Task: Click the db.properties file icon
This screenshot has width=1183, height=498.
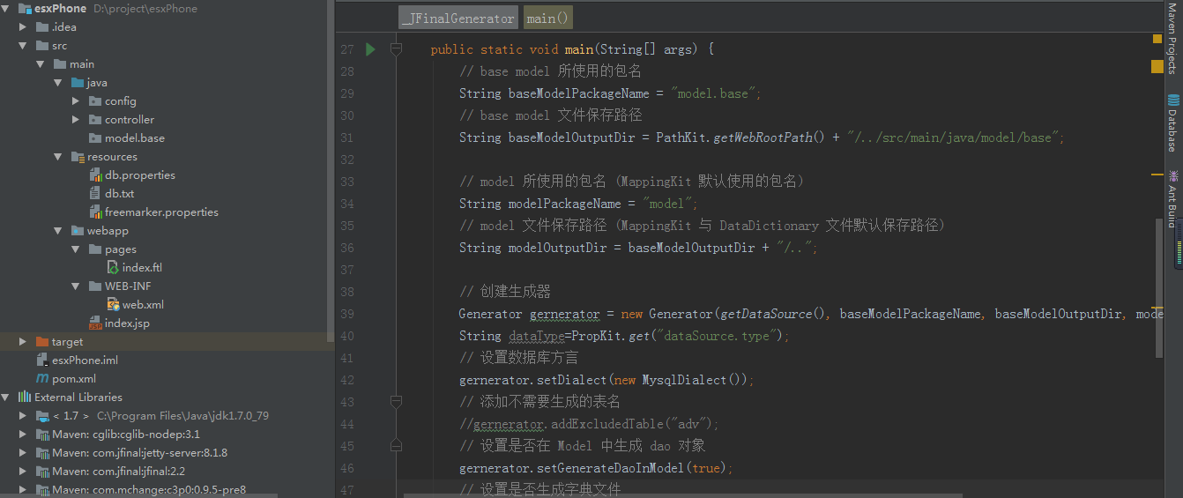Action: [96, 175]
